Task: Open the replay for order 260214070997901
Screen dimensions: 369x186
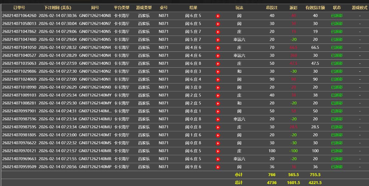Action: pos(218,111)
